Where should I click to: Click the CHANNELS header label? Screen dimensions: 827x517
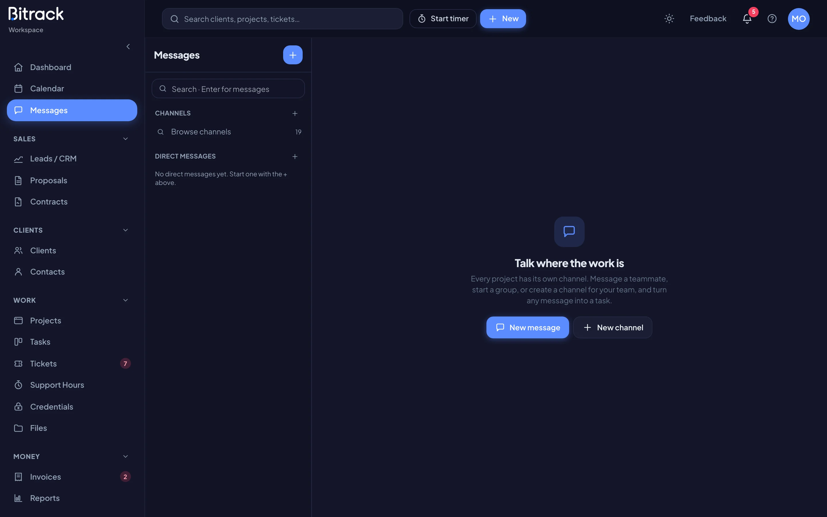[x=173, y=113]
